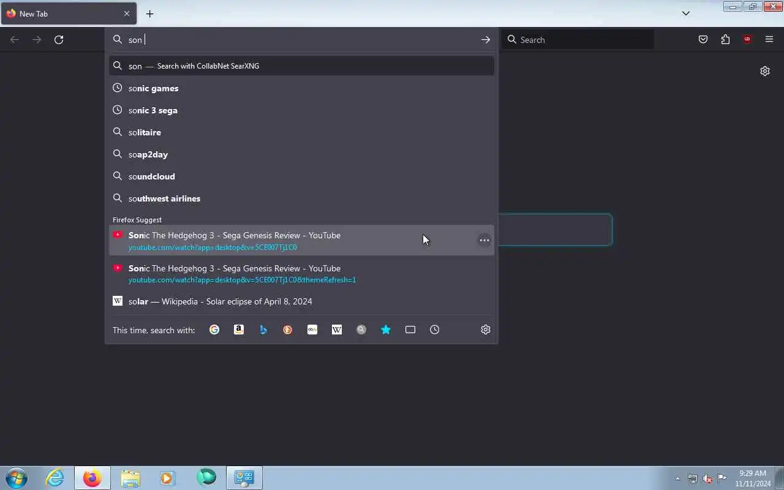Open the Action Center flag icon
The width and height of the screenshot is (784, 490).
(x=722, y=478)
